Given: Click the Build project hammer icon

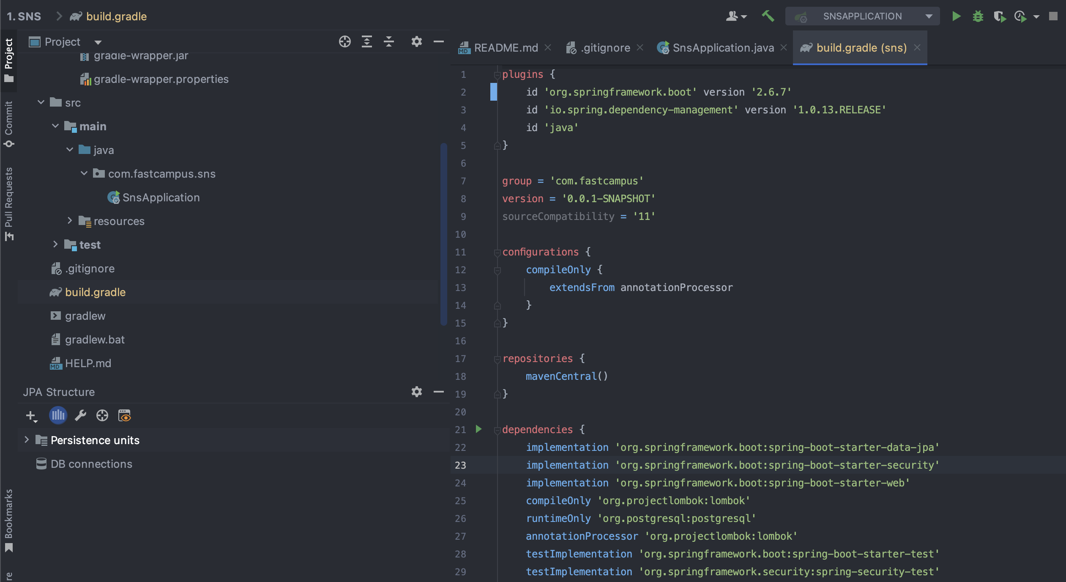Looking at the screenshot, I should pyautogui.click(x=768, y=16).
